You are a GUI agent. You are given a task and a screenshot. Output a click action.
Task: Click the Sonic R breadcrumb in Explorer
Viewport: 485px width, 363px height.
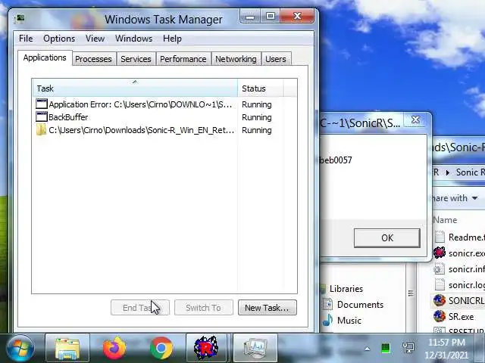[470, 172]
